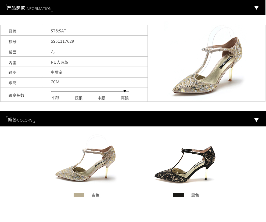Click the ST&SAT brand name
The image size is (266, 222).
click(59, 31)
